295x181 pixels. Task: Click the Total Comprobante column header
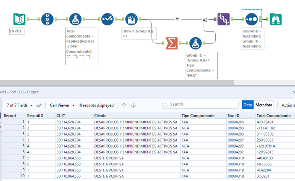tap(275, 116)
